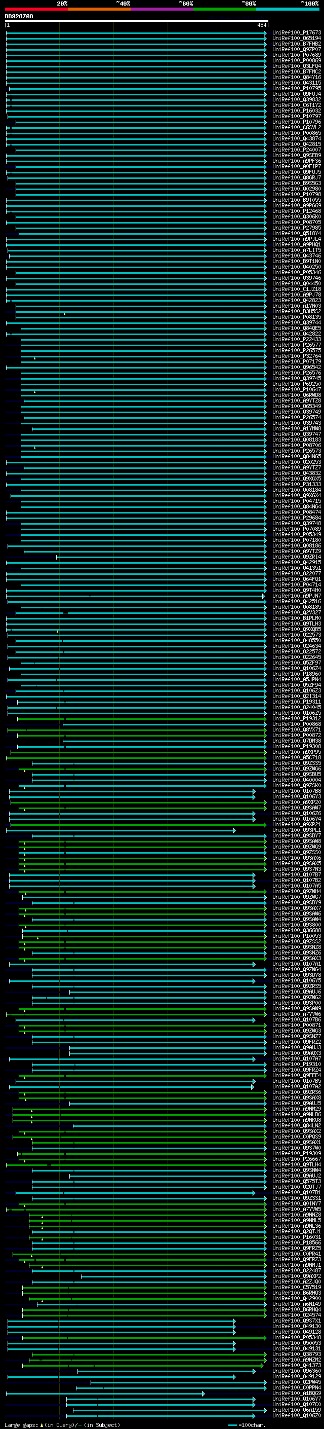Click the end position label 484
The width and height of the screenshot is (324, 1429).
[261, 25]
